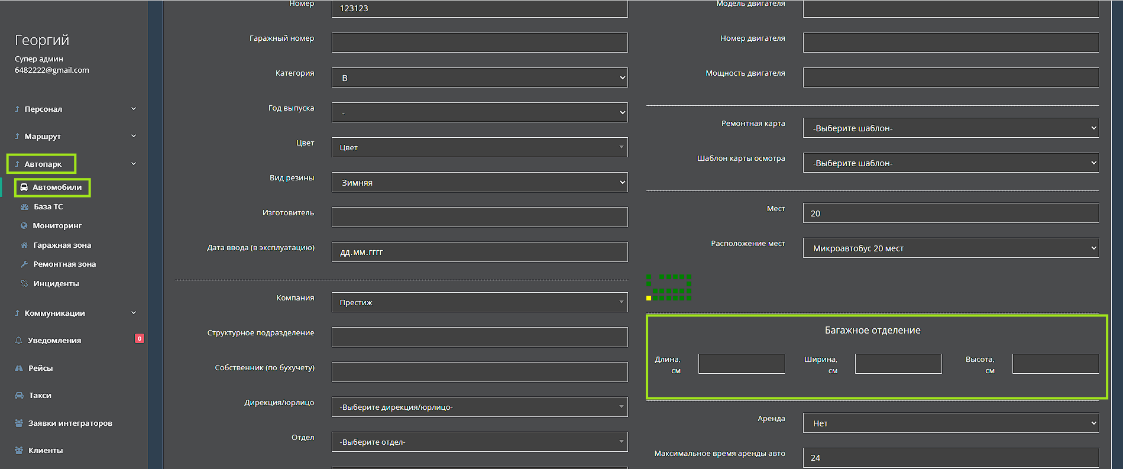Image resolution: width=1123 pixels, height=469 pixels.
Task: Click the bus icon beside Автомобили
Action: point(24,187)
